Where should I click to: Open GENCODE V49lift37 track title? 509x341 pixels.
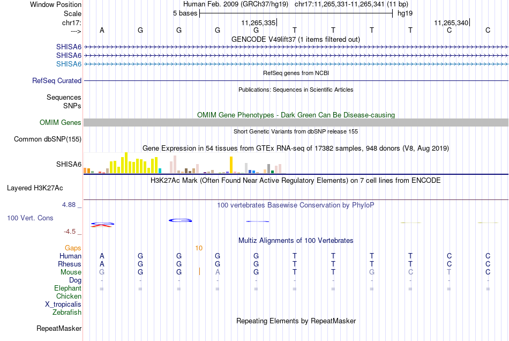[x=295, y=39]
